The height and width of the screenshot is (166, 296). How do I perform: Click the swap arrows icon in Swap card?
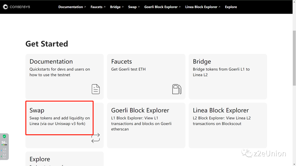click(96, 138)
